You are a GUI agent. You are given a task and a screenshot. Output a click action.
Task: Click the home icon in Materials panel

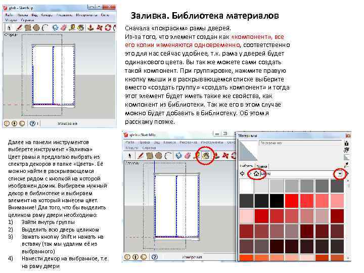pos(256,173)
